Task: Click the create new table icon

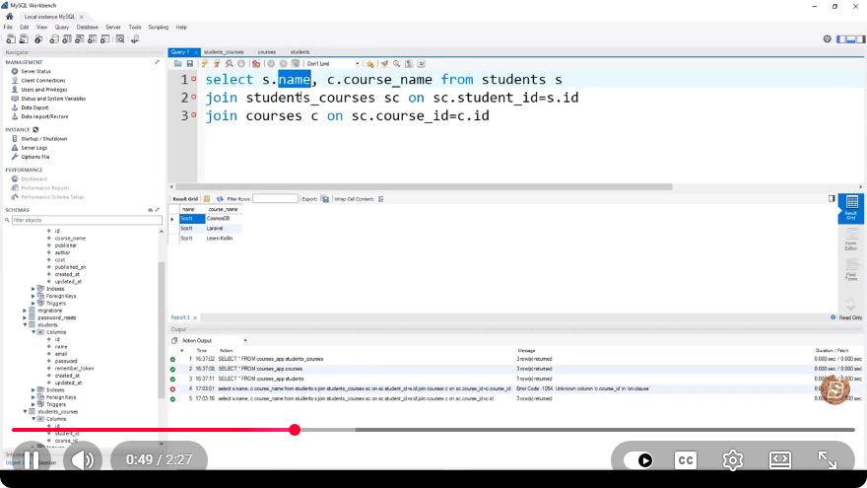Action: (67, 39)
